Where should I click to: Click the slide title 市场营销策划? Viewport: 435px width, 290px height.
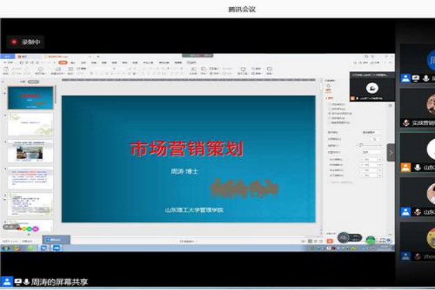click(x=187, y=148)
